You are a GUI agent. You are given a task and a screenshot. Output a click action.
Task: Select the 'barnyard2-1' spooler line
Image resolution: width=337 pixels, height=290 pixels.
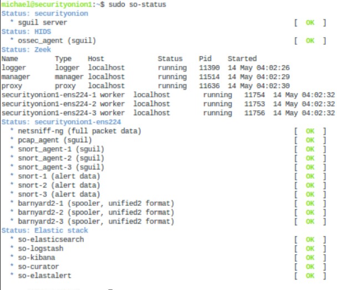pyautogui.click(x=96, y=203)
